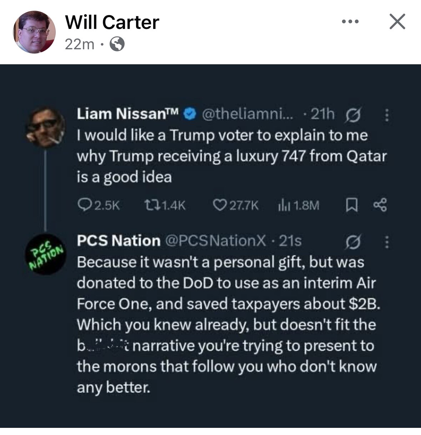Click the share icon on Liam's tweet
This screenshot has width=421, height=435.
[379, 205]
